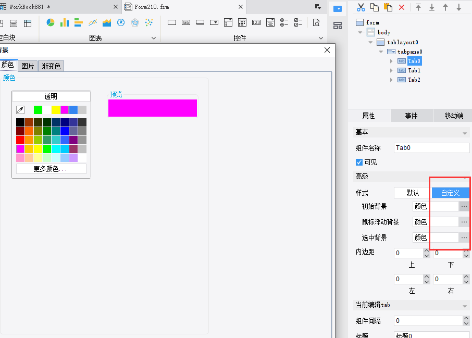Switch style to 默认
472x338 pixels.
pyautogui.click(x=413, y=193)
